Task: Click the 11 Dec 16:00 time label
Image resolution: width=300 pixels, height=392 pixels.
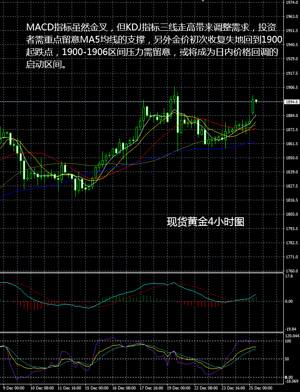Action: (x=70, y=388)
